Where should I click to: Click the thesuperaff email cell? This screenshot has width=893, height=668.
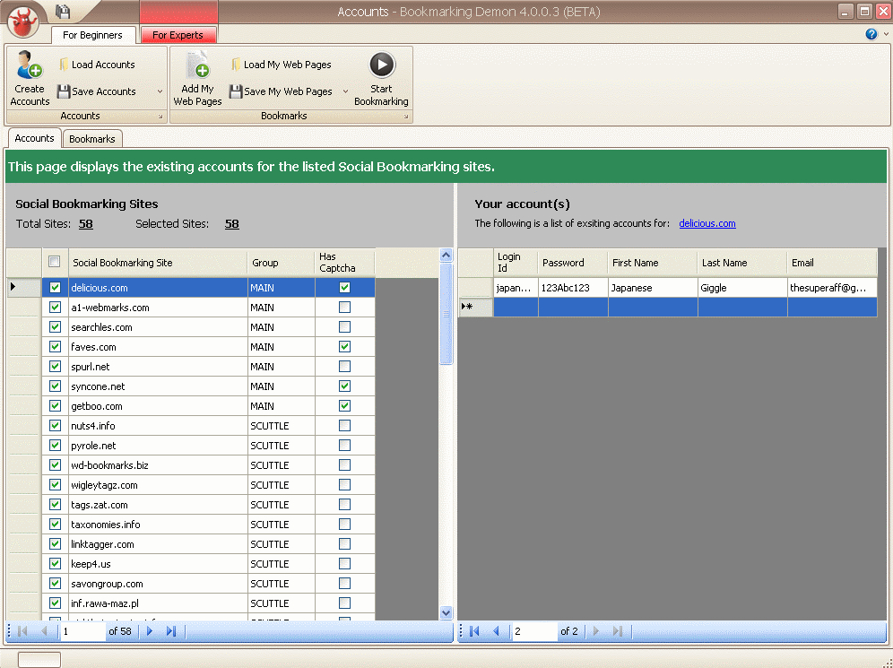(832, 288)
